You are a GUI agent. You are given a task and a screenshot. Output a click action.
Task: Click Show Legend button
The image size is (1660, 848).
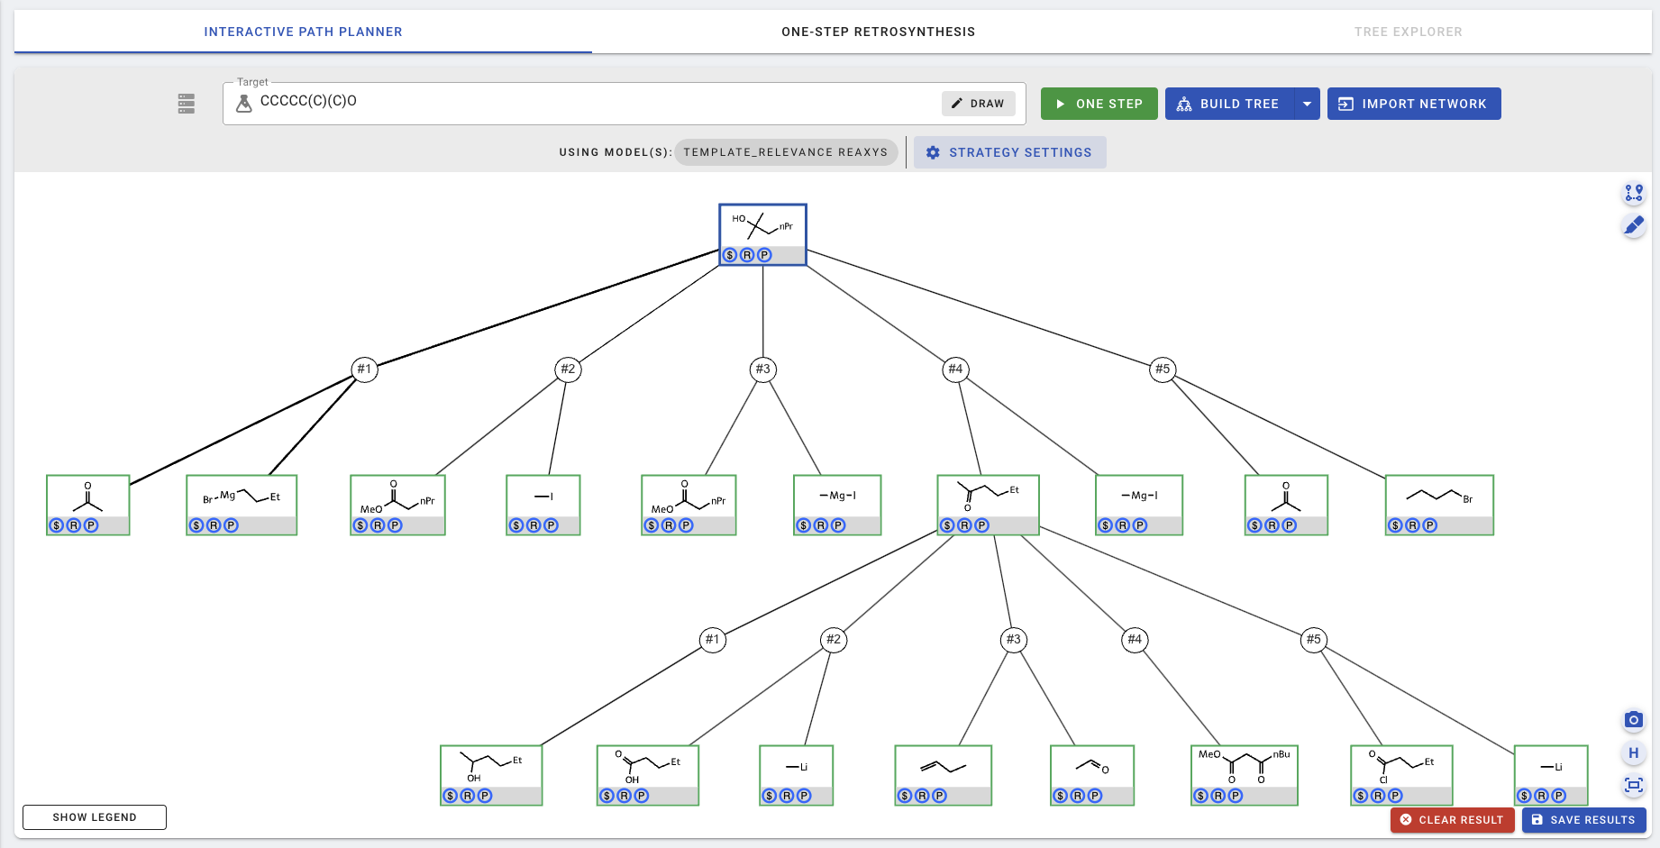[95, 817]
